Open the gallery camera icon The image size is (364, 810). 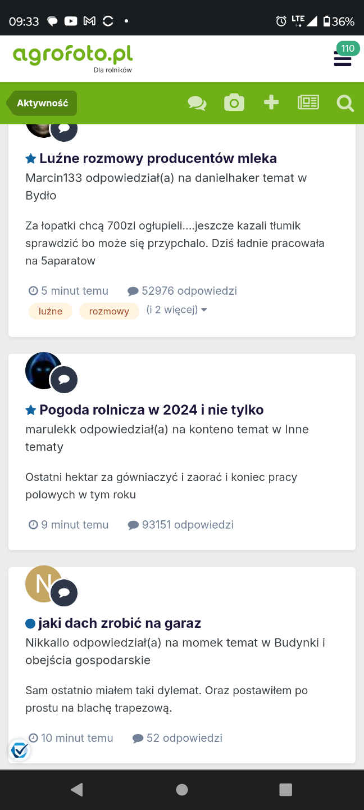point(234,103)
